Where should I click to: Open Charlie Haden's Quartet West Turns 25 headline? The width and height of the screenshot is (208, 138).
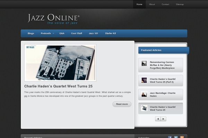[58, 86]
